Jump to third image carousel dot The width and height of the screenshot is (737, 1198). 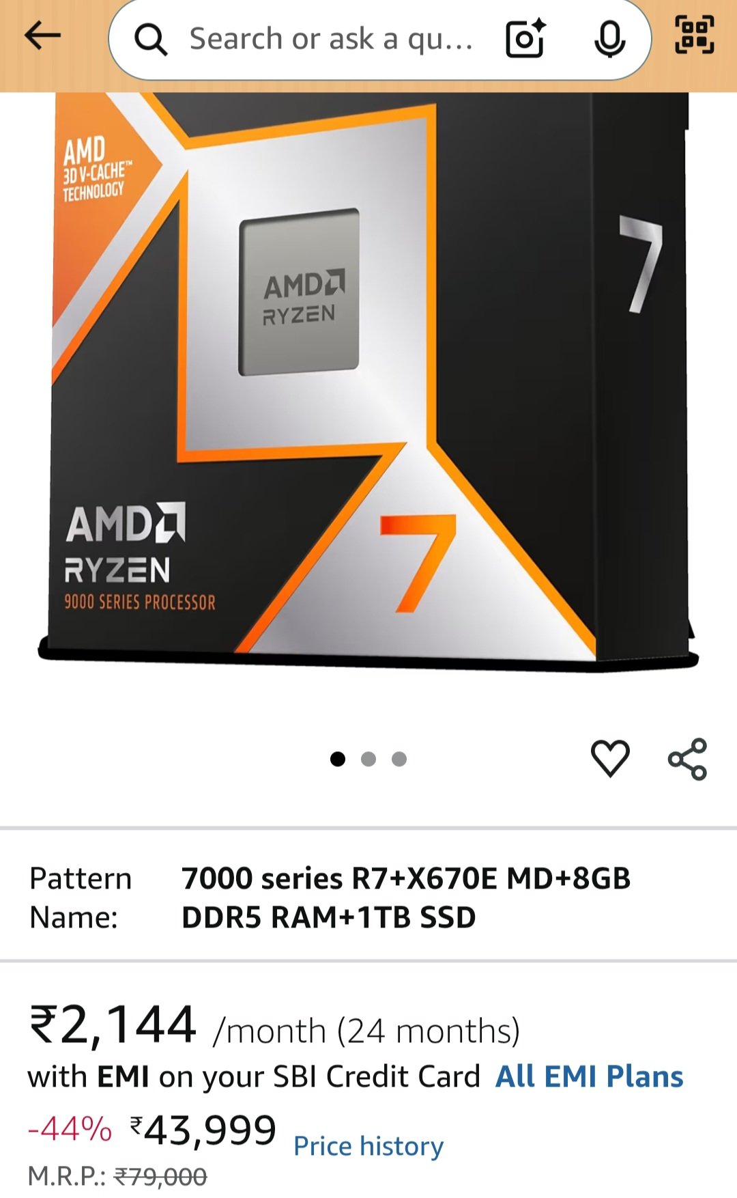click(x=399, y=759)
